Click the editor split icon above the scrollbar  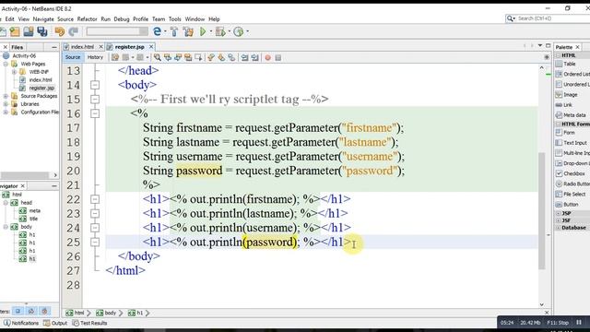pos(547,57)
